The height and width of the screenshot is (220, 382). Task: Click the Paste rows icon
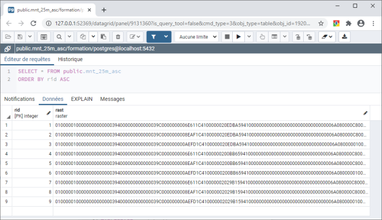pyautogui.click(x=104, y=37)
